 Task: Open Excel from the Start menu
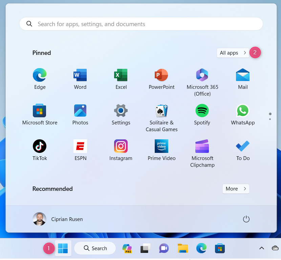point(121,79)
